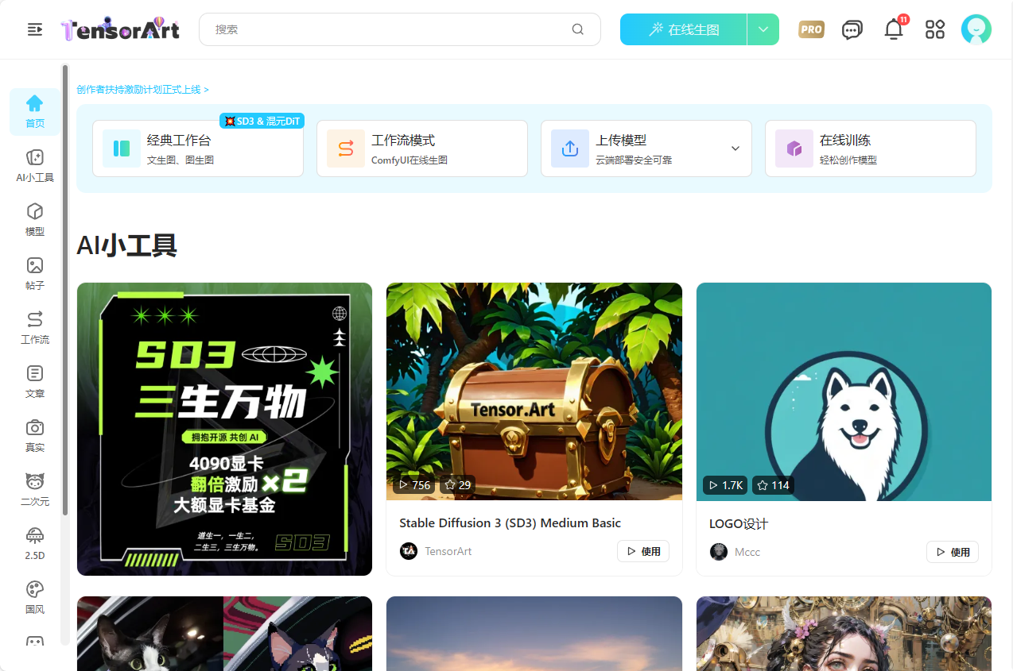Click 使用 on the LOGO设计 card
Viewport: 1013px width, 671px height.
[x=952, y=552]
